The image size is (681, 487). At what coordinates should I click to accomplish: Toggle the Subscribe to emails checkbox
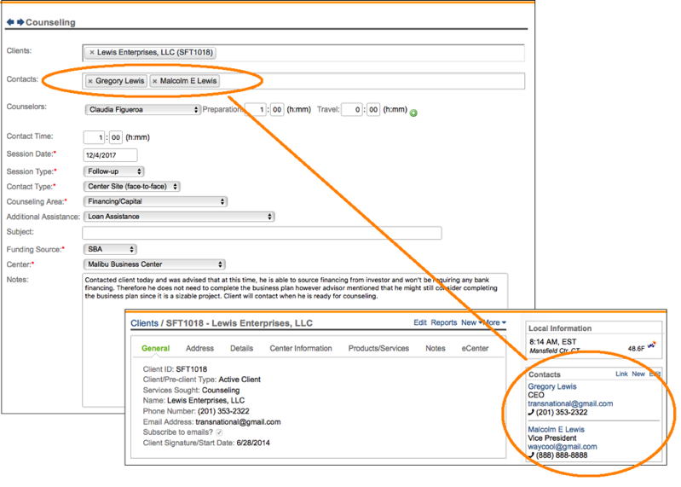coord(219,433)
